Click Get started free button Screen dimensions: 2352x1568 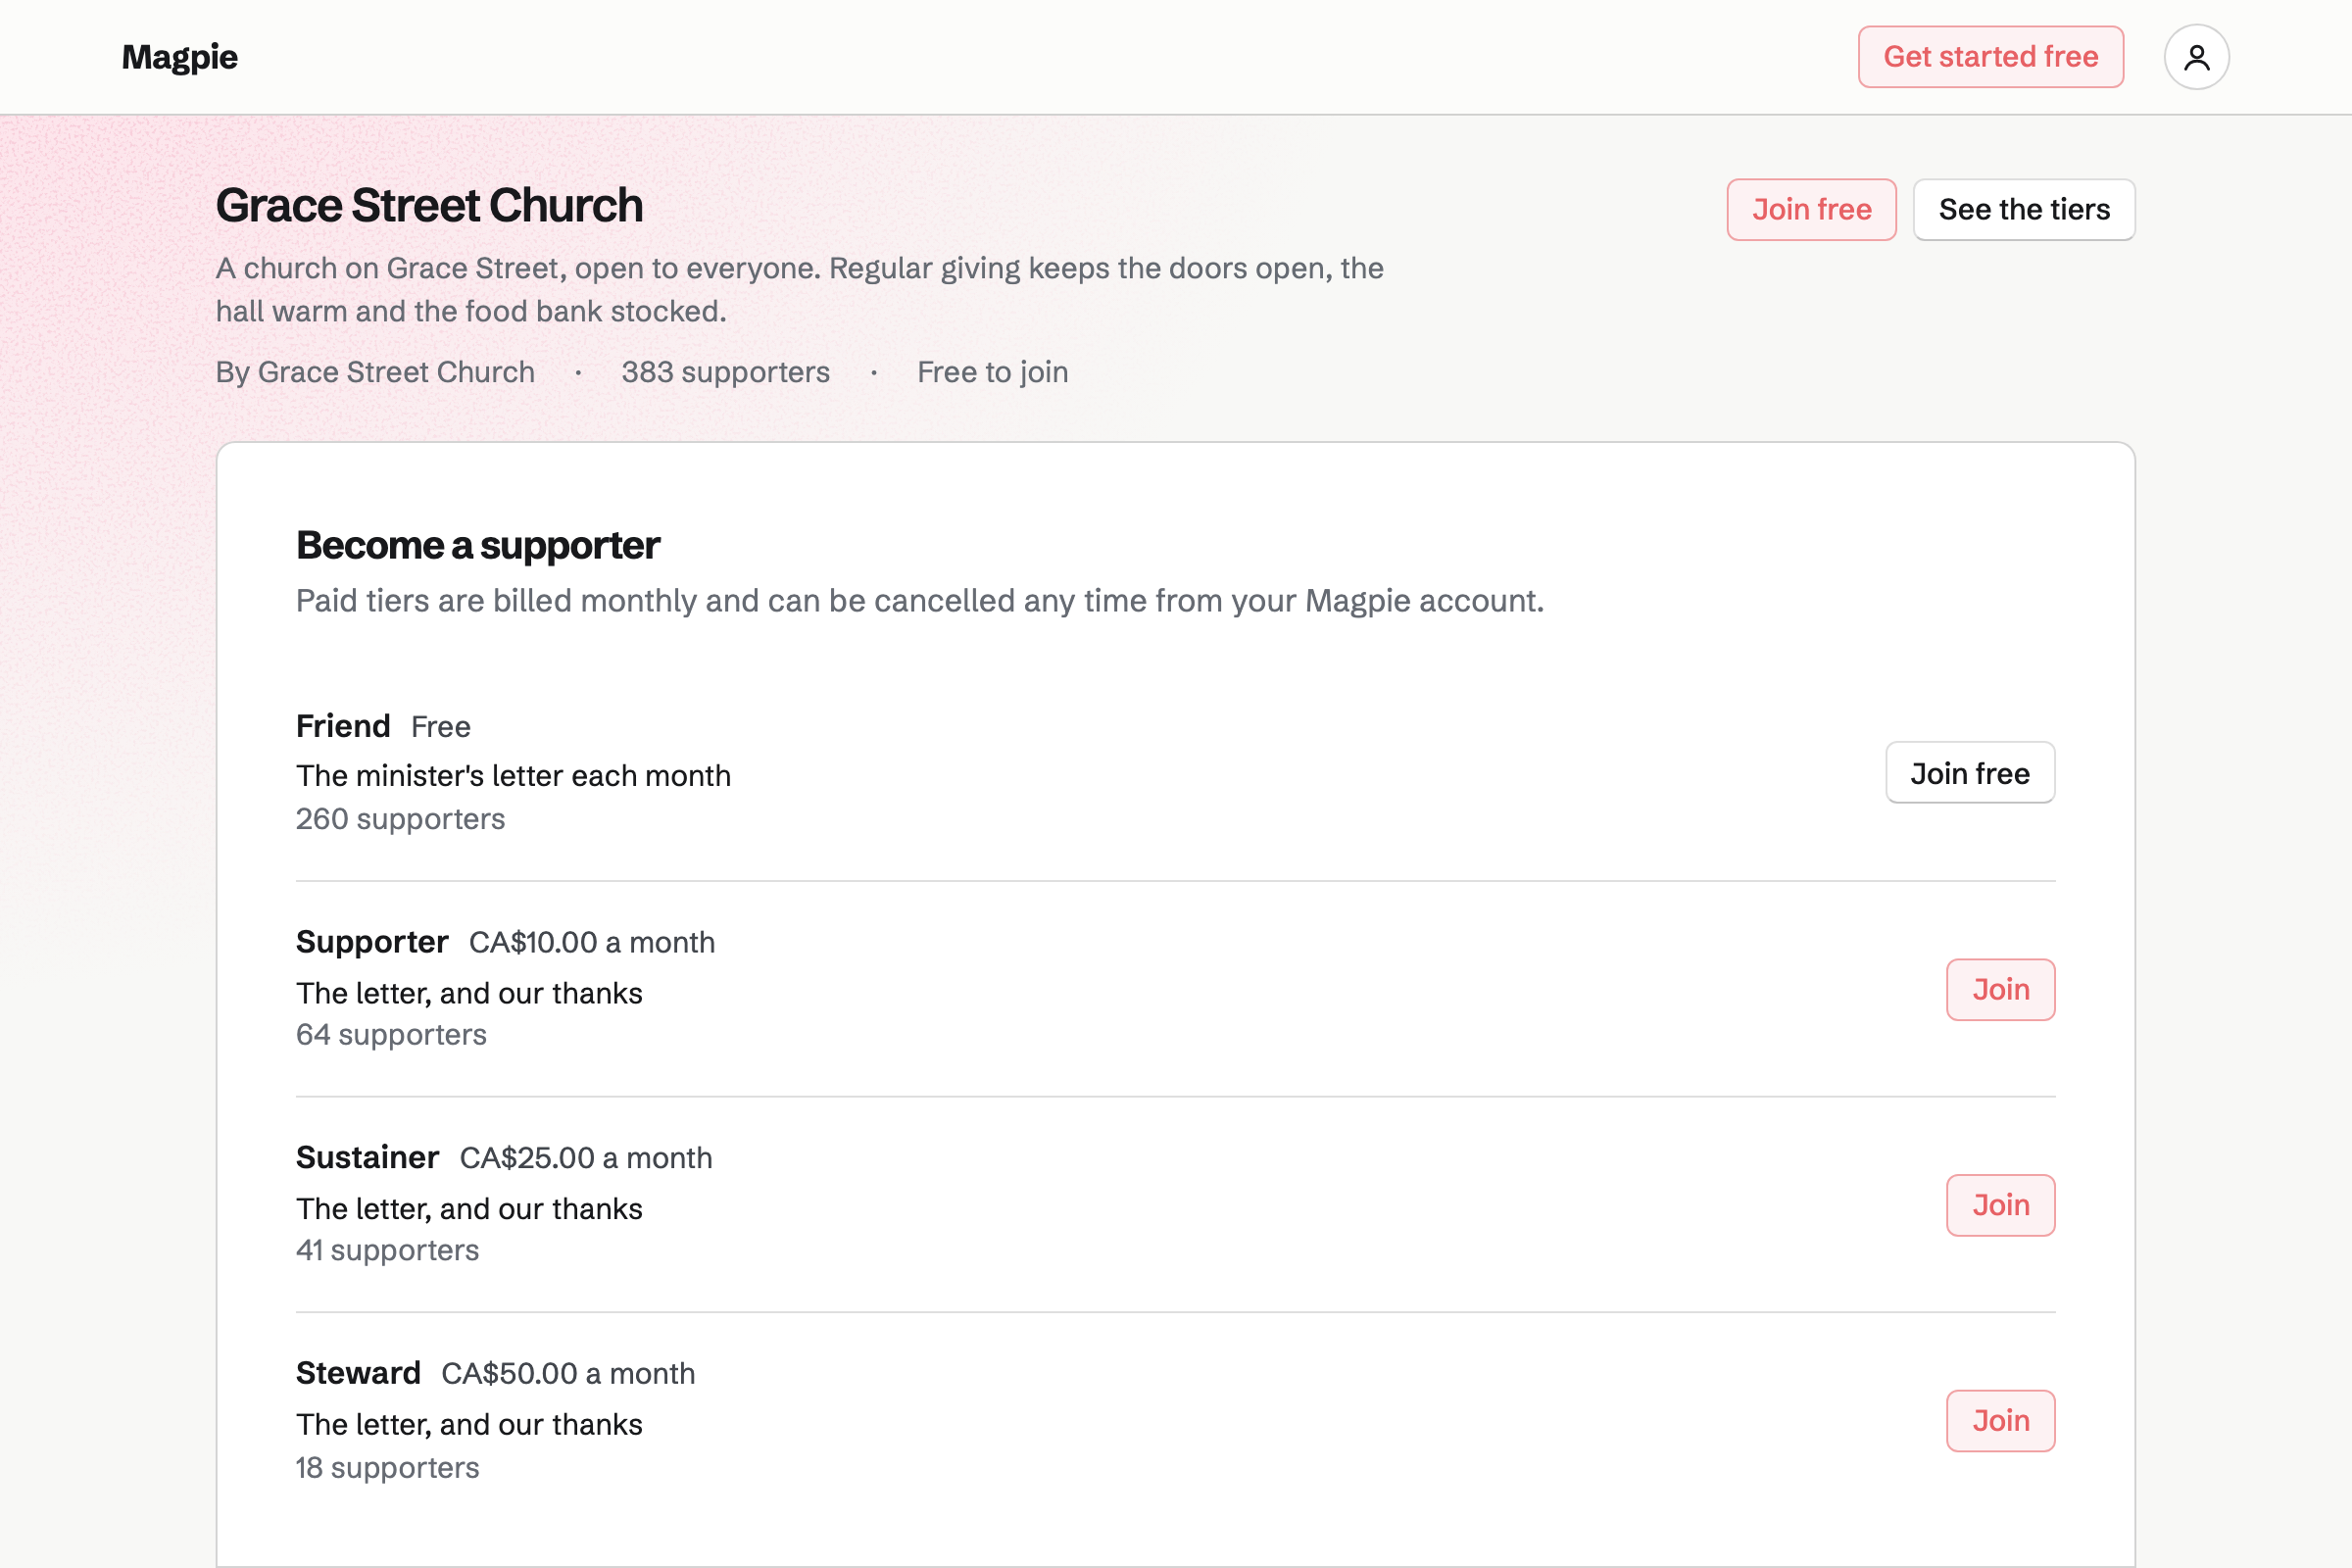click(x=1990, y=57)
